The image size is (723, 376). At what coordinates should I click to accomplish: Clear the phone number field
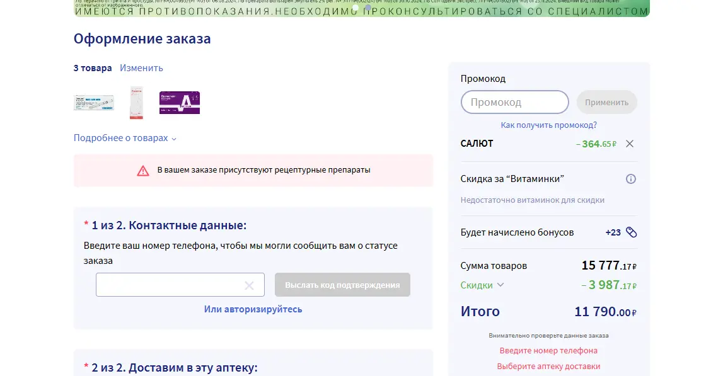tap(249, 286)
